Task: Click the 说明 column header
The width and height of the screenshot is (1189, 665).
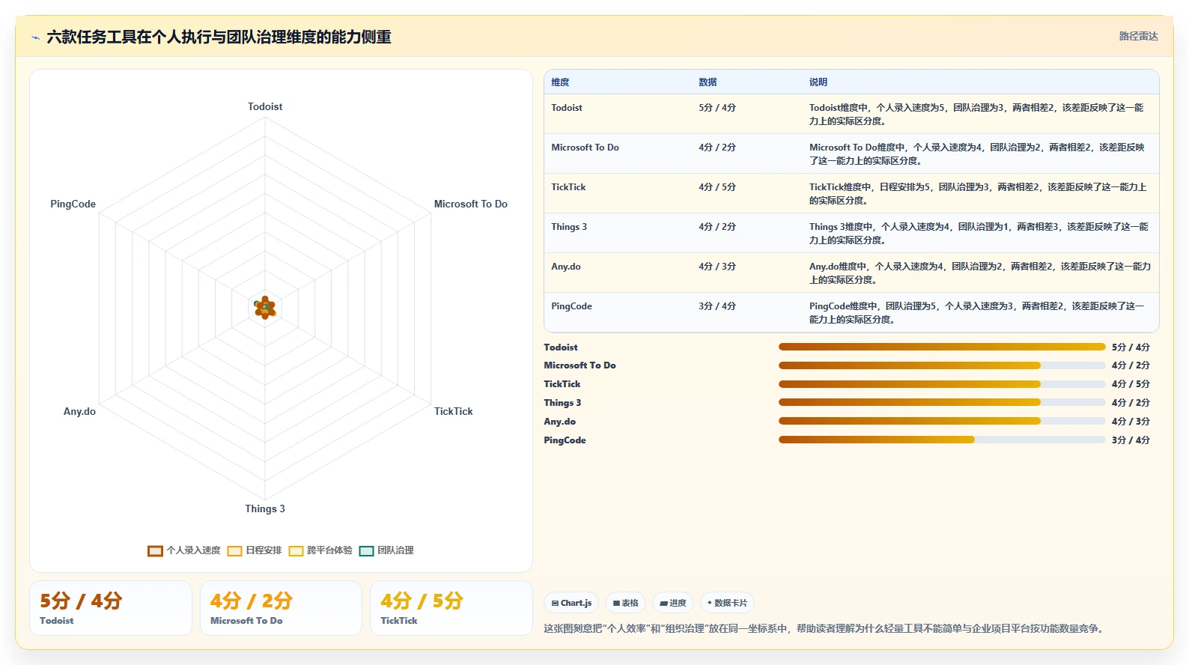Action: click(x=818, y=82)
